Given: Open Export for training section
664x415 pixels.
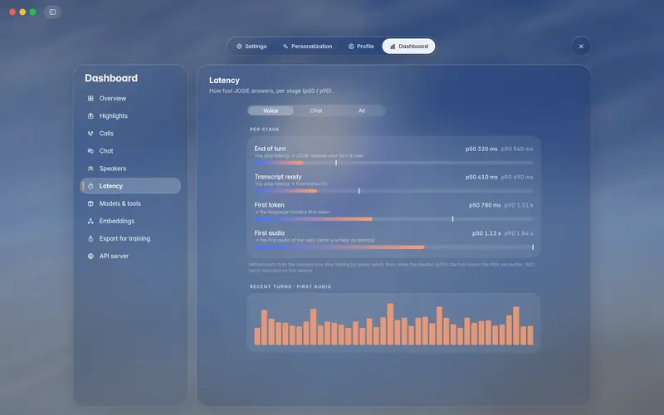Looking at the screenshot, I should click(x=130, y=239).
